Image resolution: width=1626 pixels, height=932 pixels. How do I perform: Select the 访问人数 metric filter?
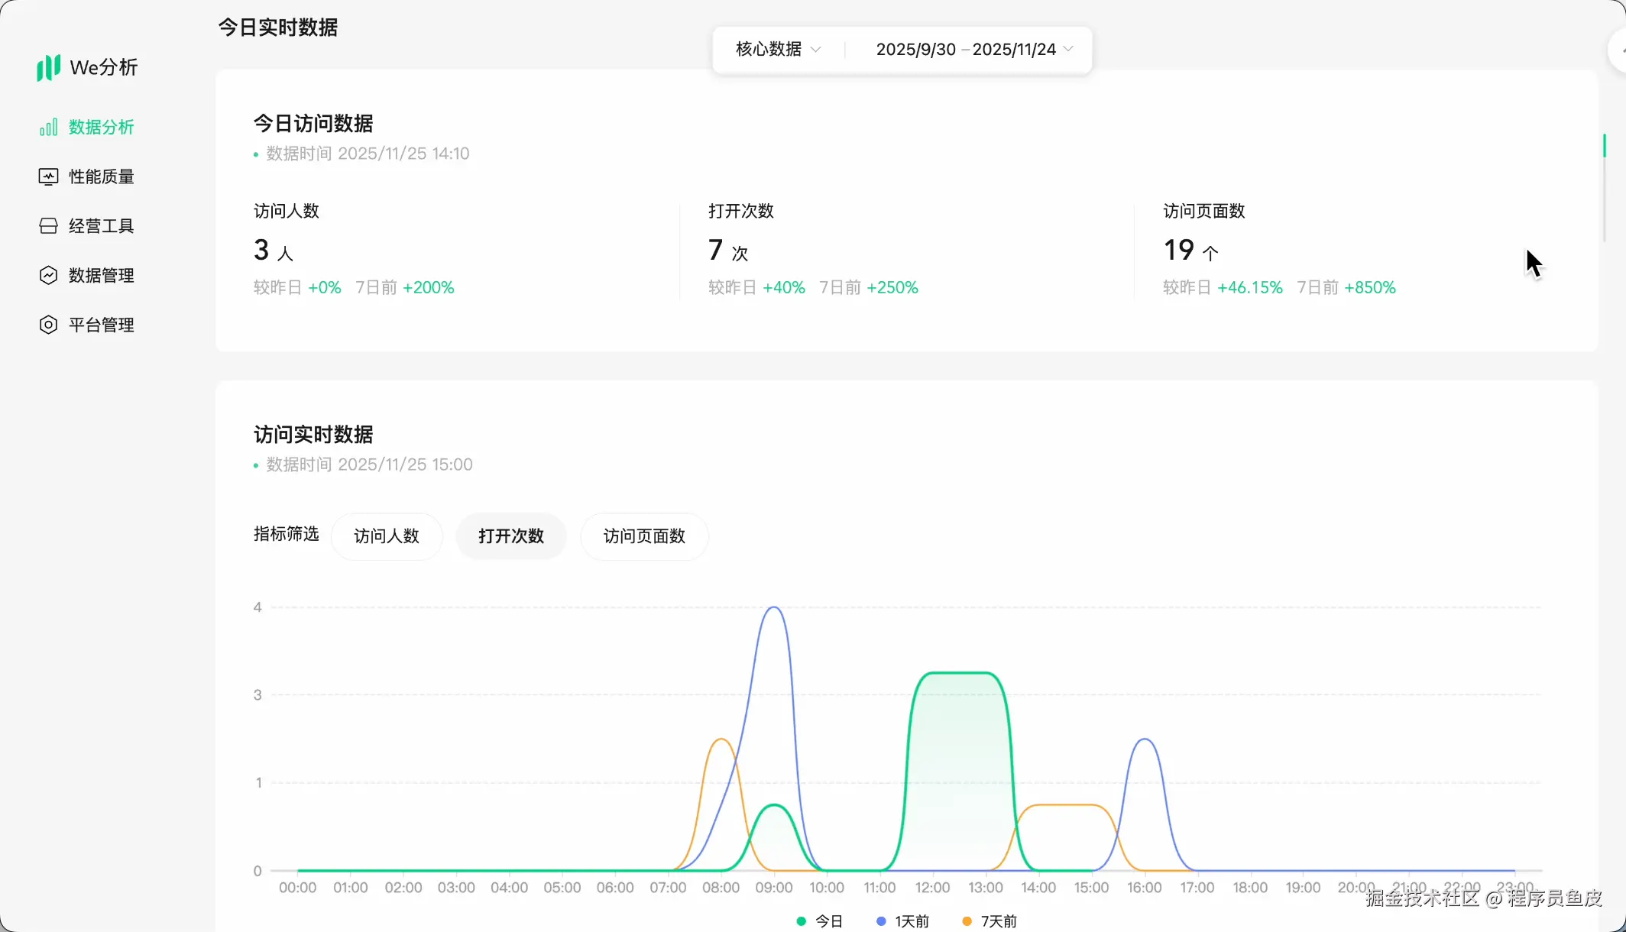[387, 536]
